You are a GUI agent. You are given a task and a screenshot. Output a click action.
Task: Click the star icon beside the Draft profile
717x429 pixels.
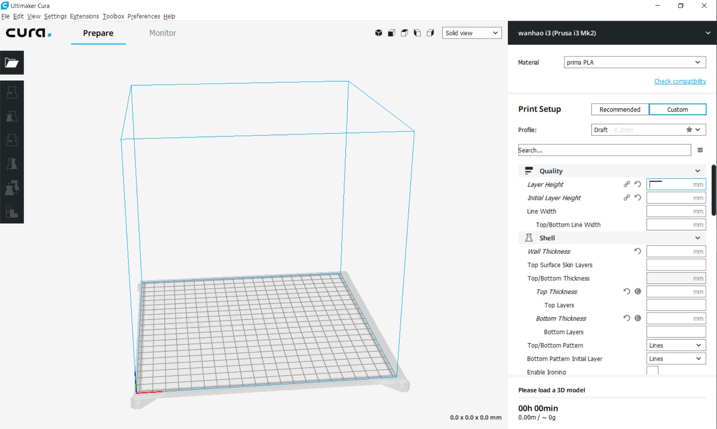[x=689, y=129]
